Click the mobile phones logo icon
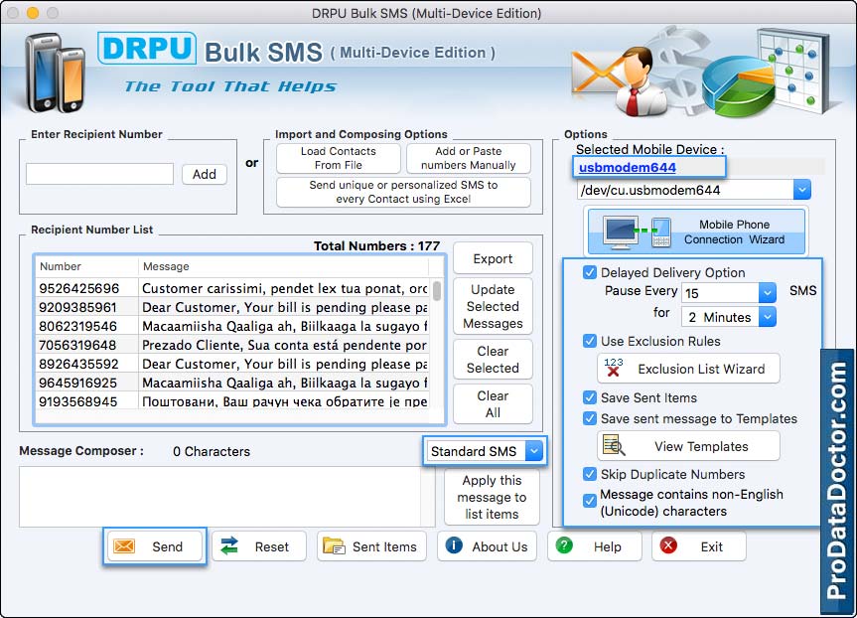This screenshot has height=618, width=857. [x=56, y=73]
